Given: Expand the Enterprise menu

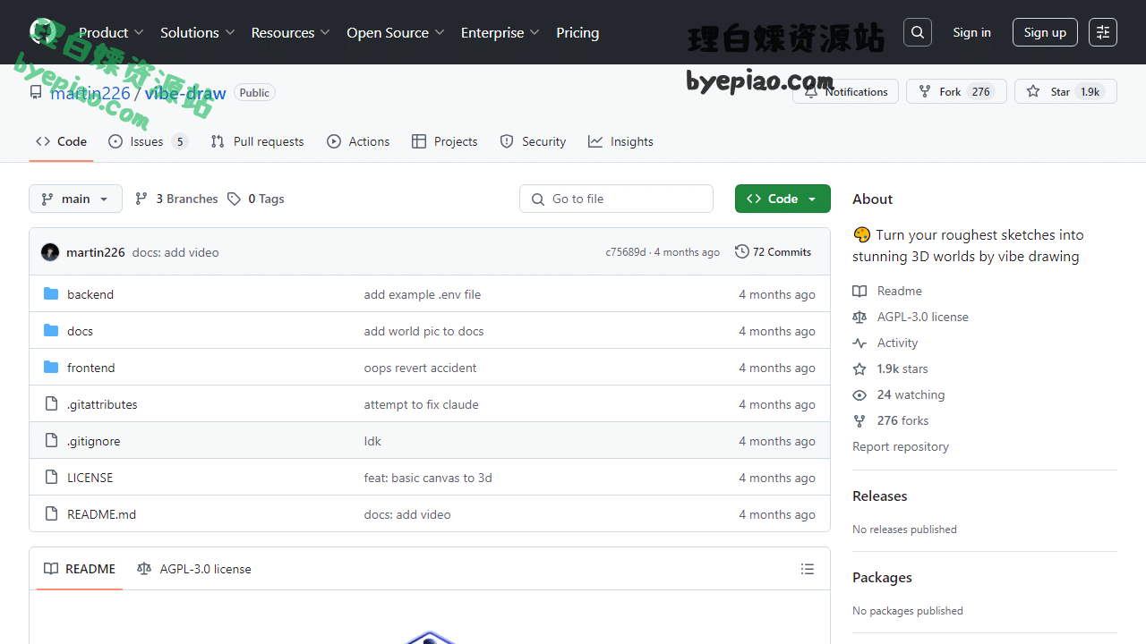Looking at the screenshot, I should (x=500, y=32).
